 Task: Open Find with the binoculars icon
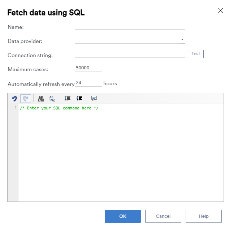(41, 99)
